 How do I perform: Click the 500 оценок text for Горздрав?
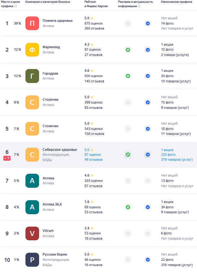(93, 76)
